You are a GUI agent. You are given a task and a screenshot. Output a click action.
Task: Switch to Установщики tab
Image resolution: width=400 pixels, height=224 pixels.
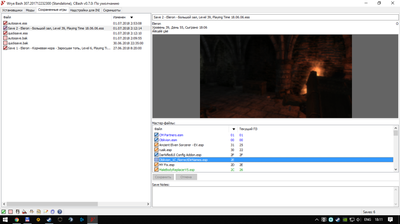point(12,10)
